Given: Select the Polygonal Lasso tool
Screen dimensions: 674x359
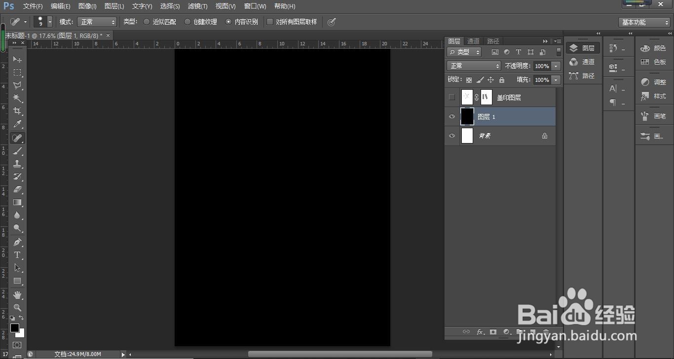Looking at the screenshot, I should tap(17, 85).
